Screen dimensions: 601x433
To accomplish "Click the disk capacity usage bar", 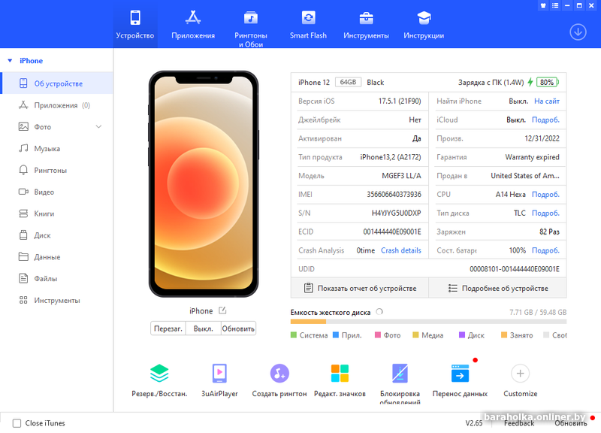I will pos(428,322).
